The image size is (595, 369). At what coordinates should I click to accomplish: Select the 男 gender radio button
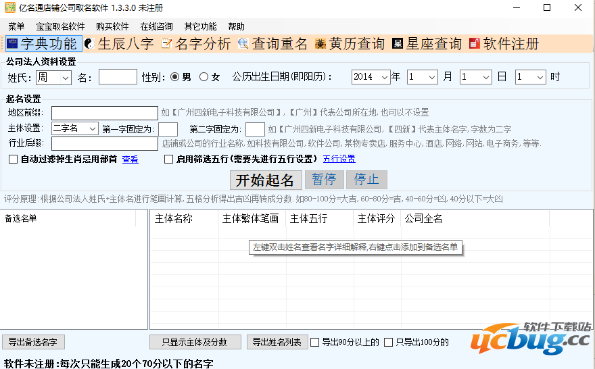coord(174,77)
